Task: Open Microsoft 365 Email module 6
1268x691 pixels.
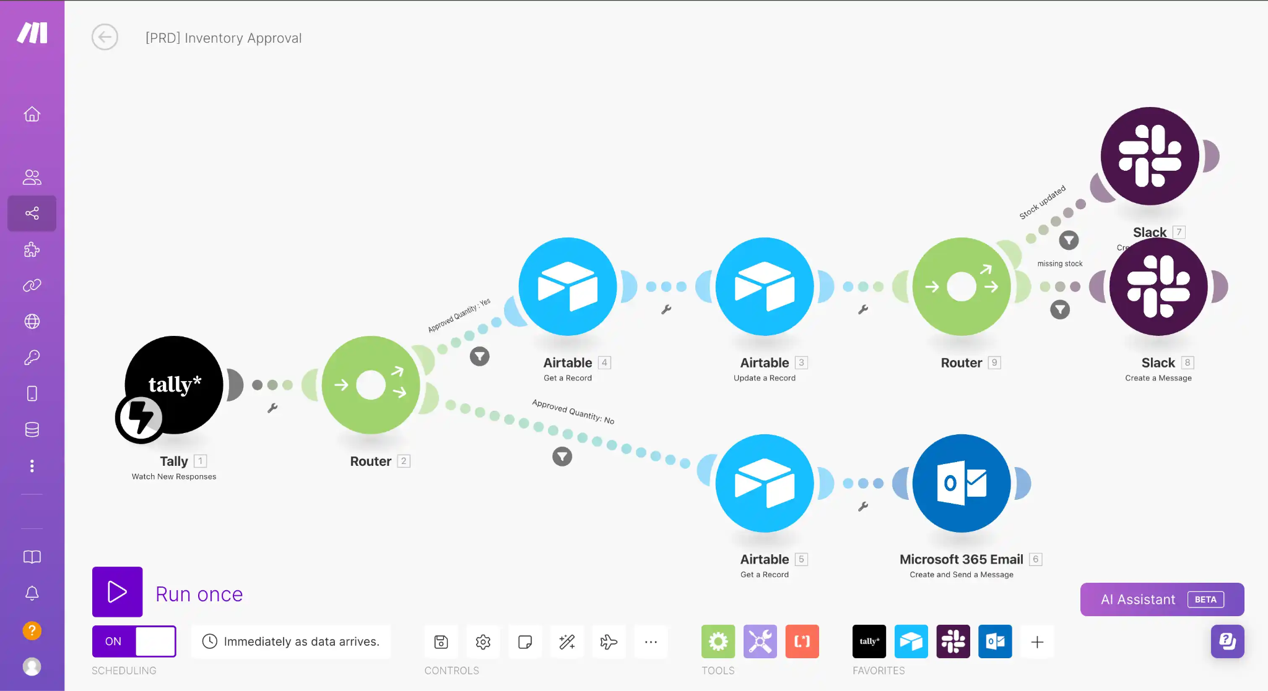Action: click(962, 483)
